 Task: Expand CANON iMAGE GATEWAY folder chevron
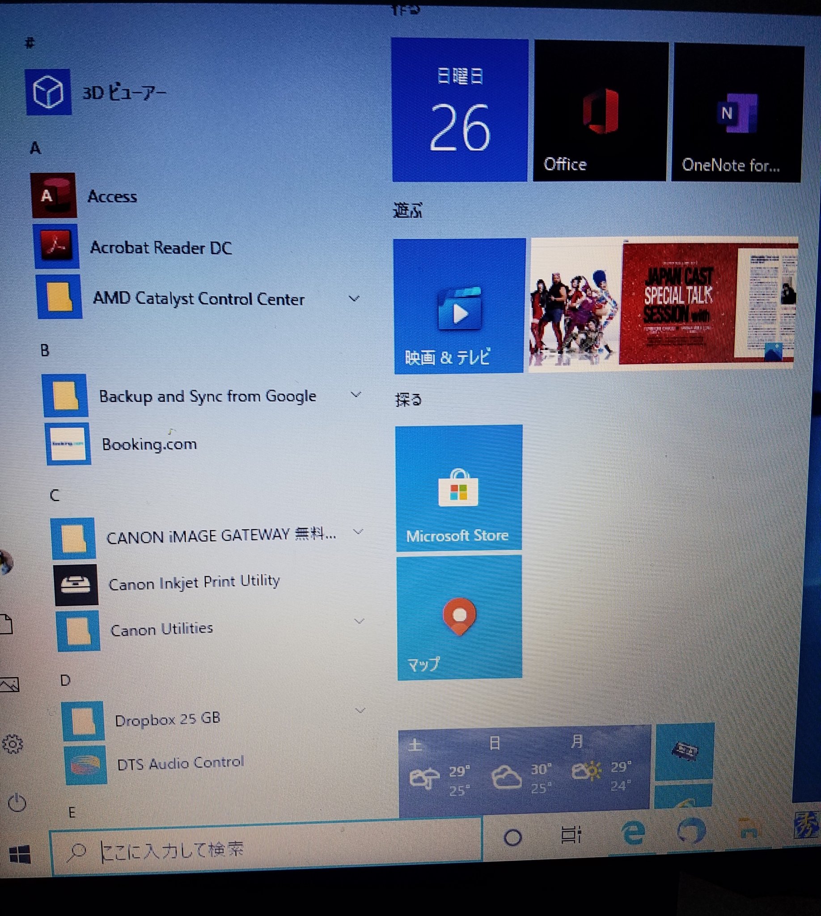358,531
